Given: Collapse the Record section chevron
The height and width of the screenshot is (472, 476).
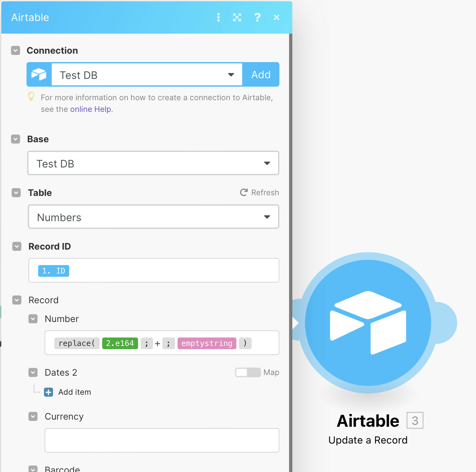Looking at the screenshot, I should (17, 300).
